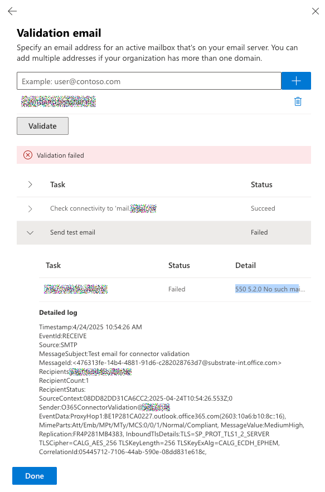Viewport: 325px width, 492px height.
Task: Delete the added email address with trash icon
Action: coord(298,101)
